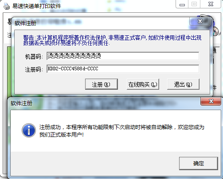Minimize the 易速快递单打印软件 window

tap(182, 4)
